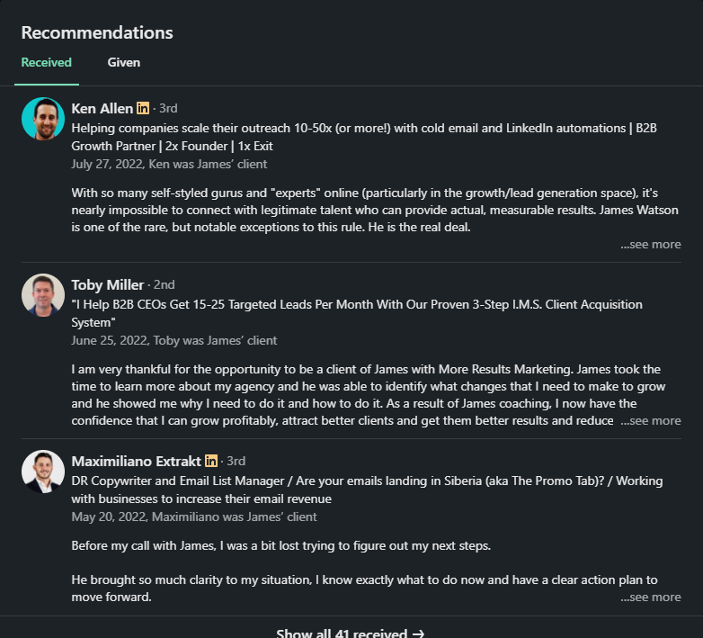Image resolution: width=703 pixels, height=638 pixels.
Task: Click the LinkedIn badge beside Maximiliano Extrakt
Action: click(211, 462)
